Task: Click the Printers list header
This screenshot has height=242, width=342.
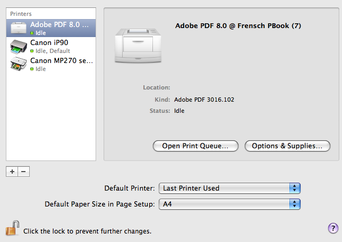Action: click(21, 13)
